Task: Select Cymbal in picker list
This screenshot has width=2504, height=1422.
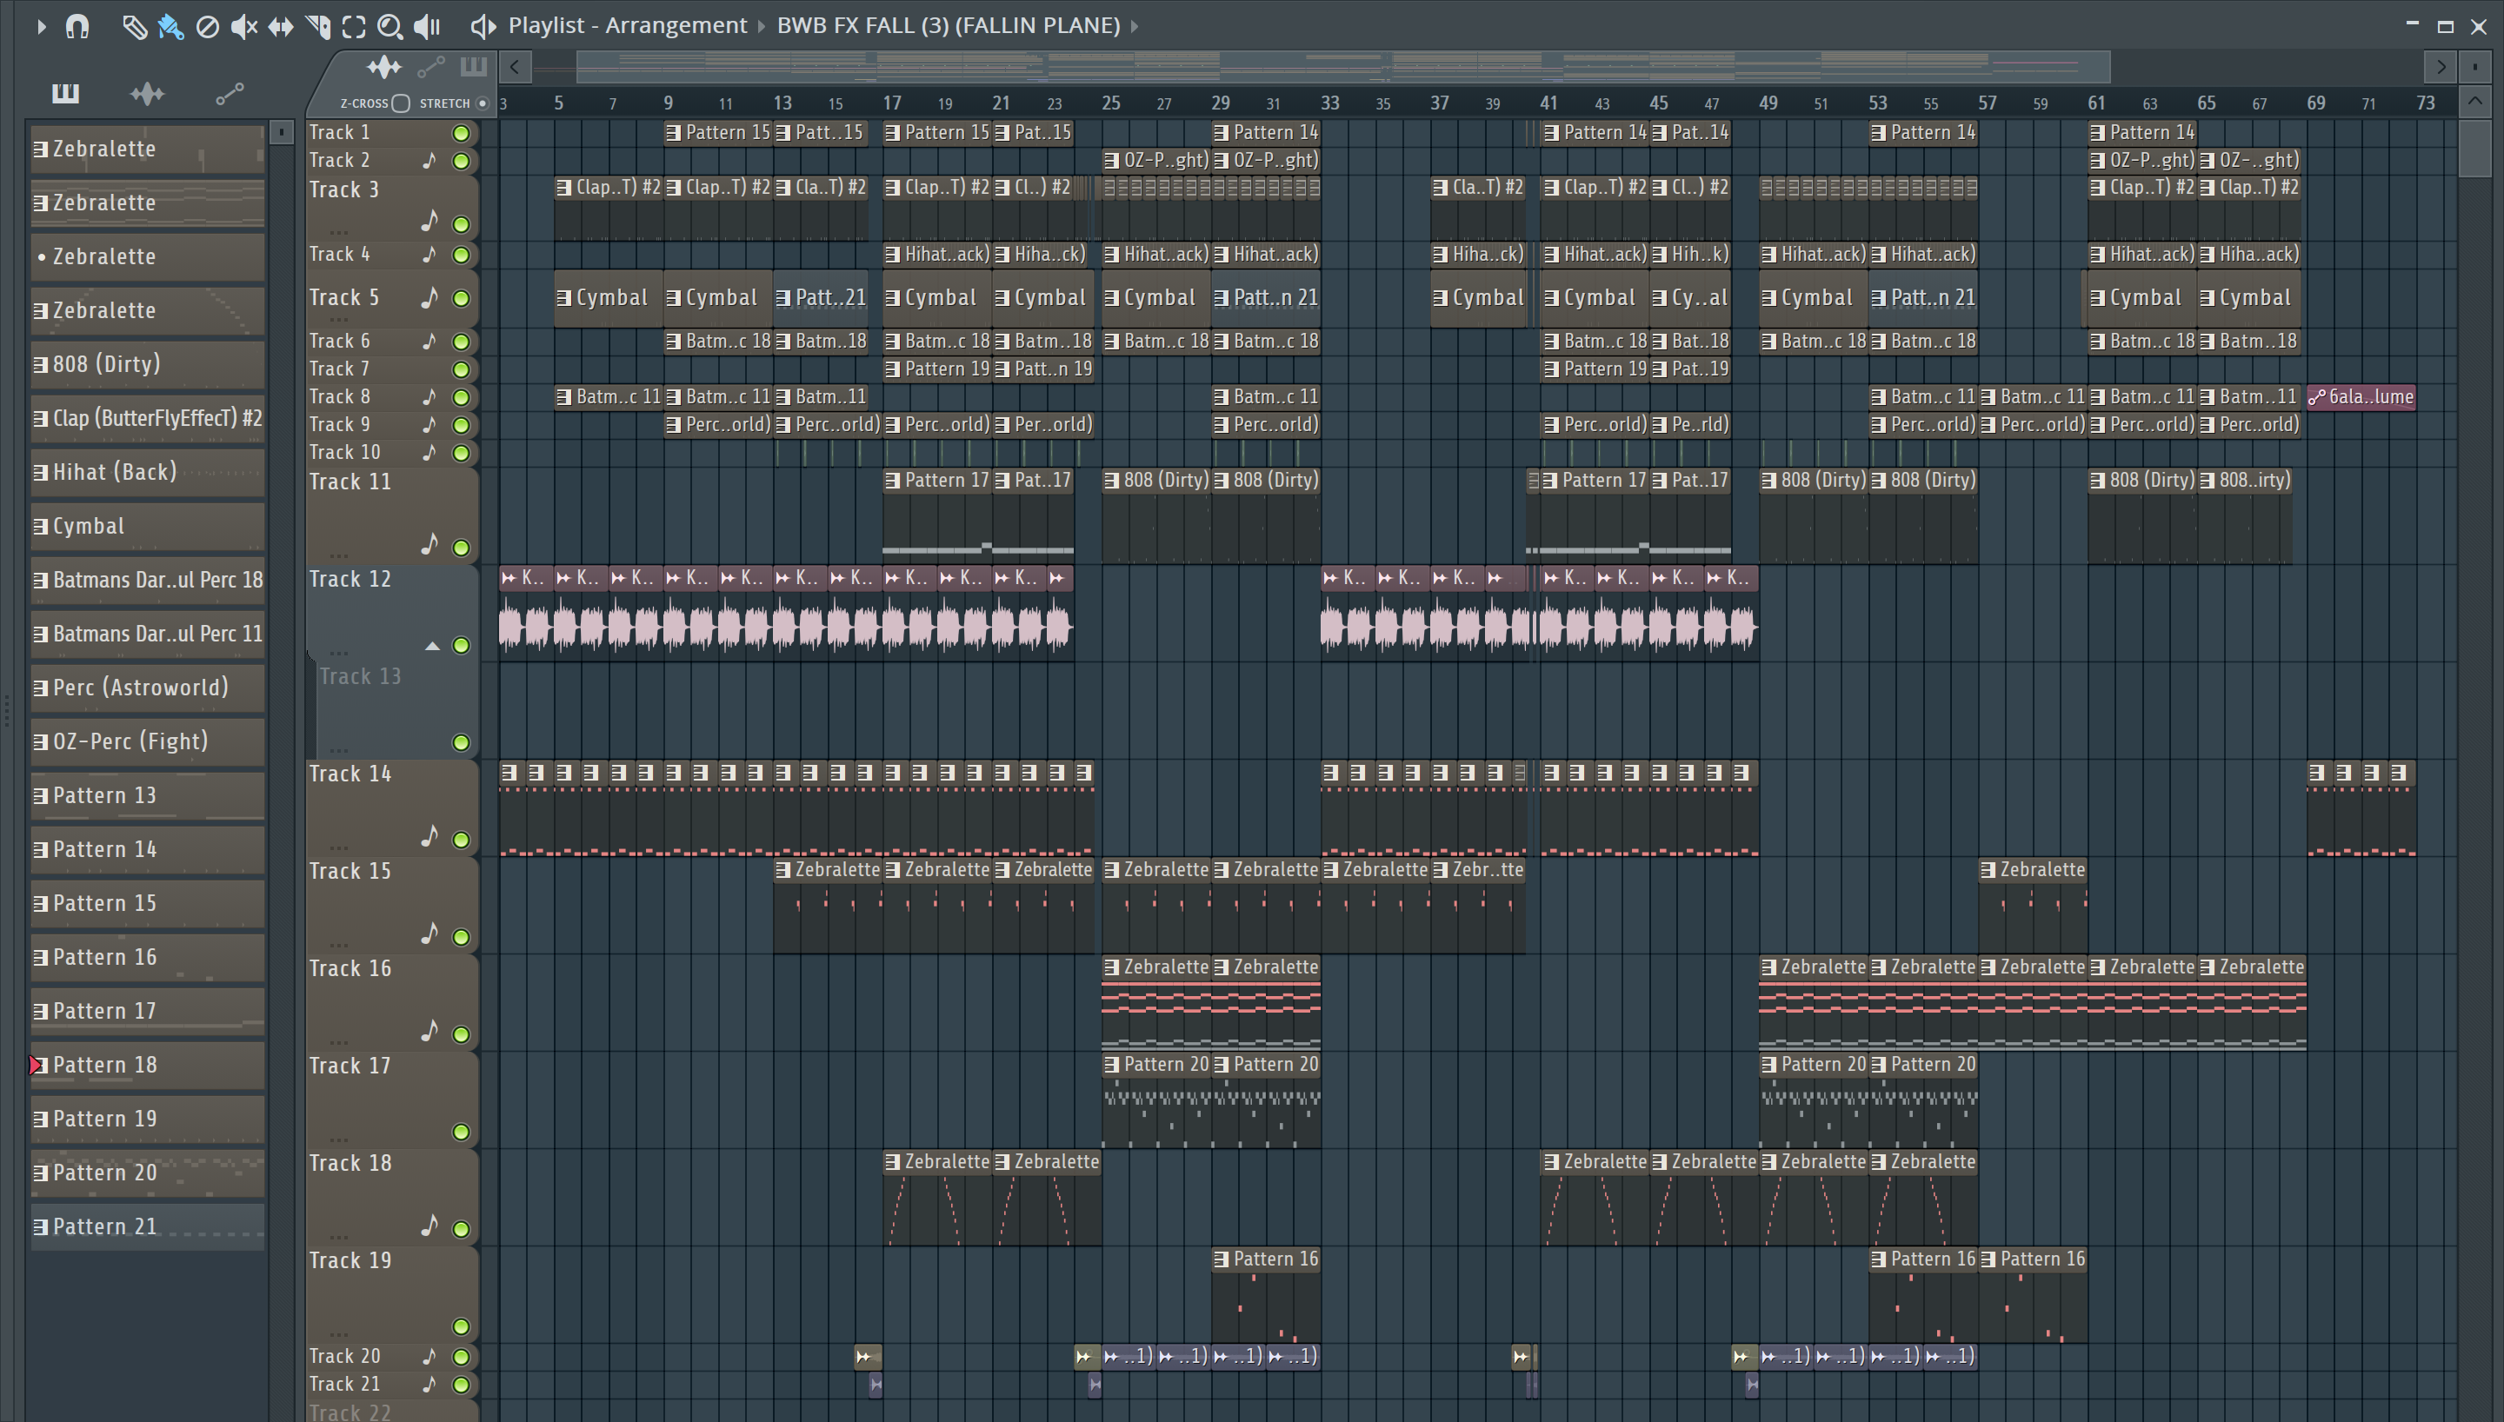Action: coord(148,527)
